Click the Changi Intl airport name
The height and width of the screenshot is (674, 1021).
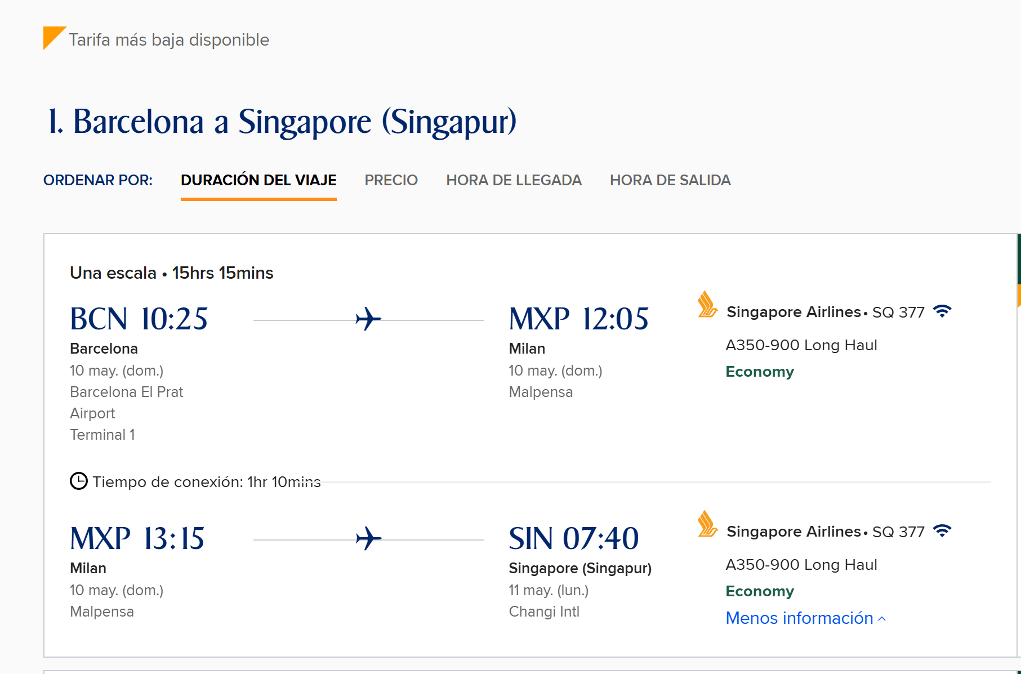[x=544, y=611]
